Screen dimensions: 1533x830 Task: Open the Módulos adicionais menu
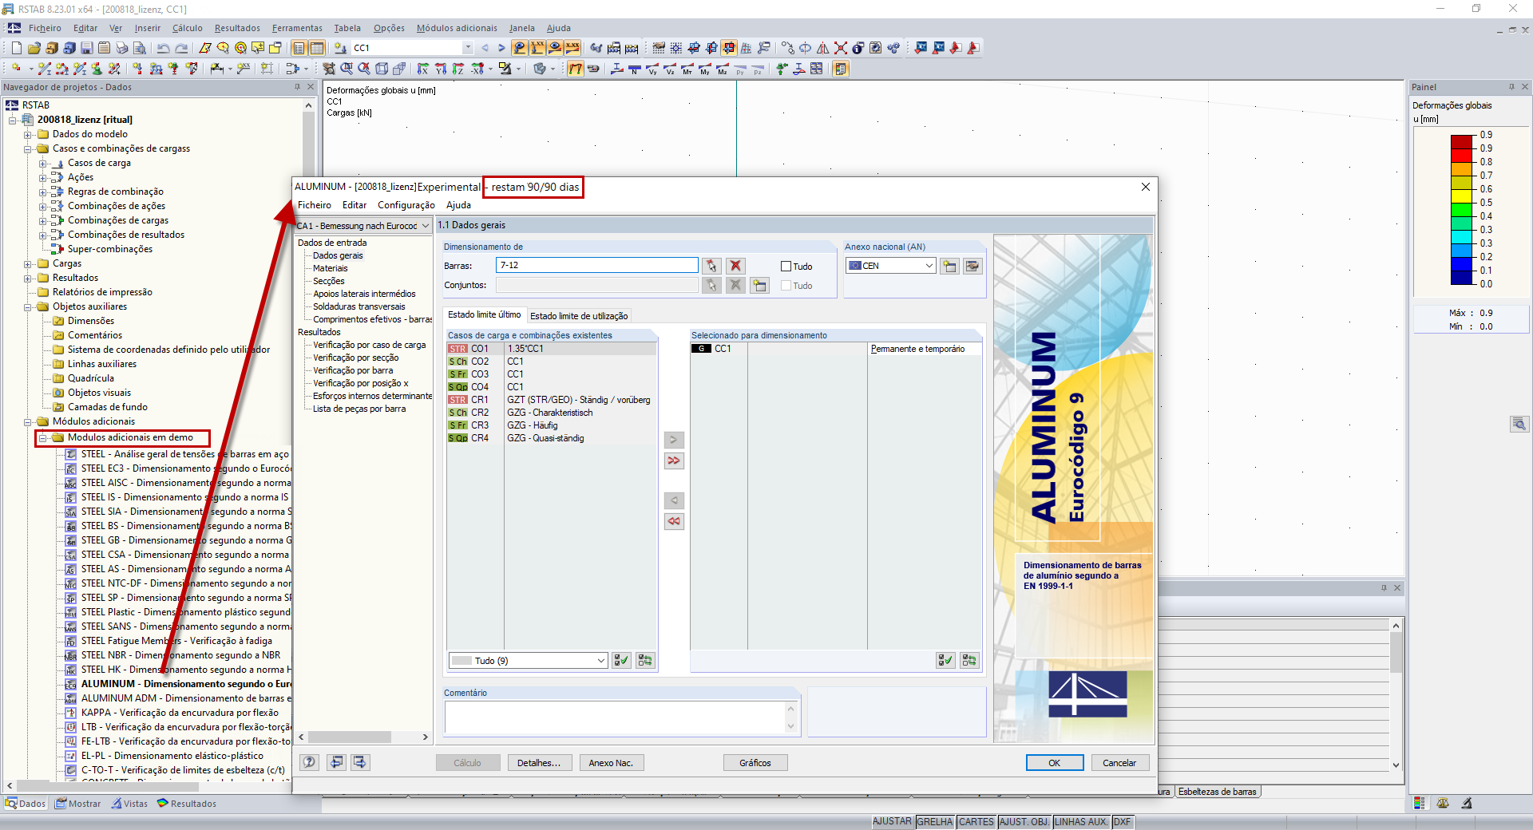[457, 28]
